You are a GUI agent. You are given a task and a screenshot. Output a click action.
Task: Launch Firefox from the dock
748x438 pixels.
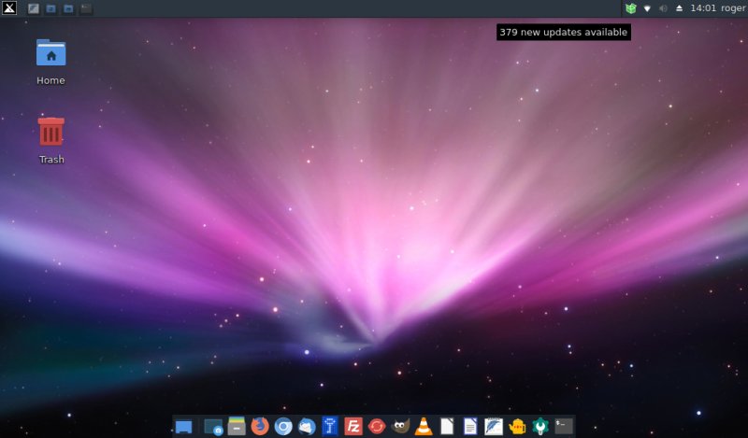click(260, 426)
